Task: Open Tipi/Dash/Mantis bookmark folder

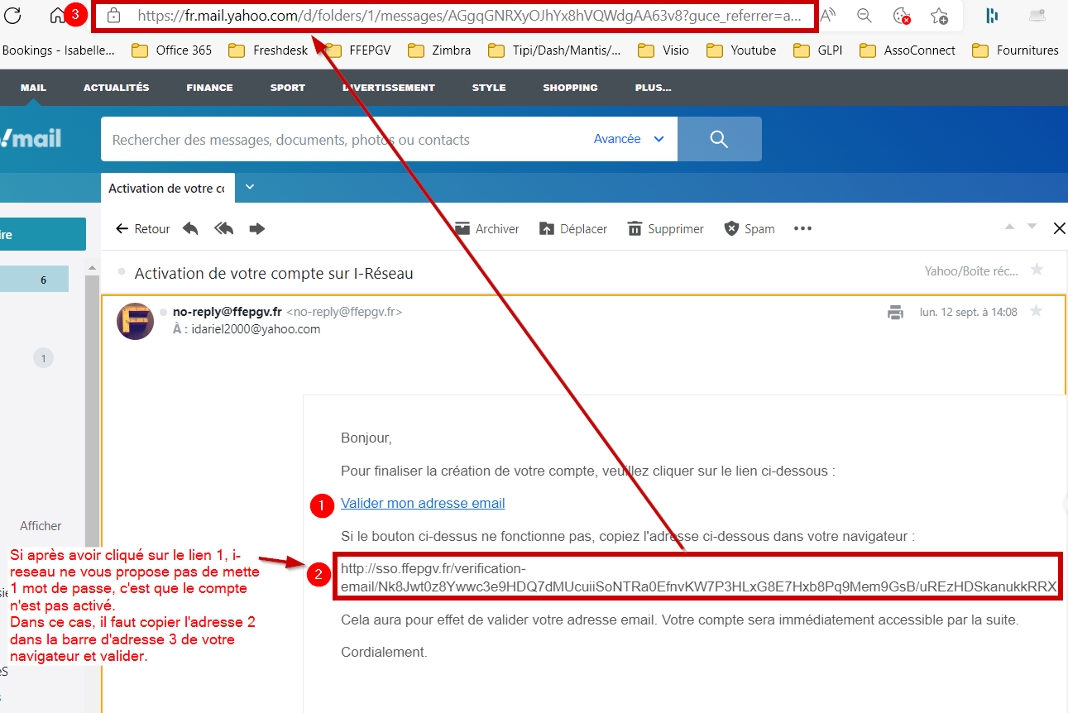Action: tap(554, 50)
